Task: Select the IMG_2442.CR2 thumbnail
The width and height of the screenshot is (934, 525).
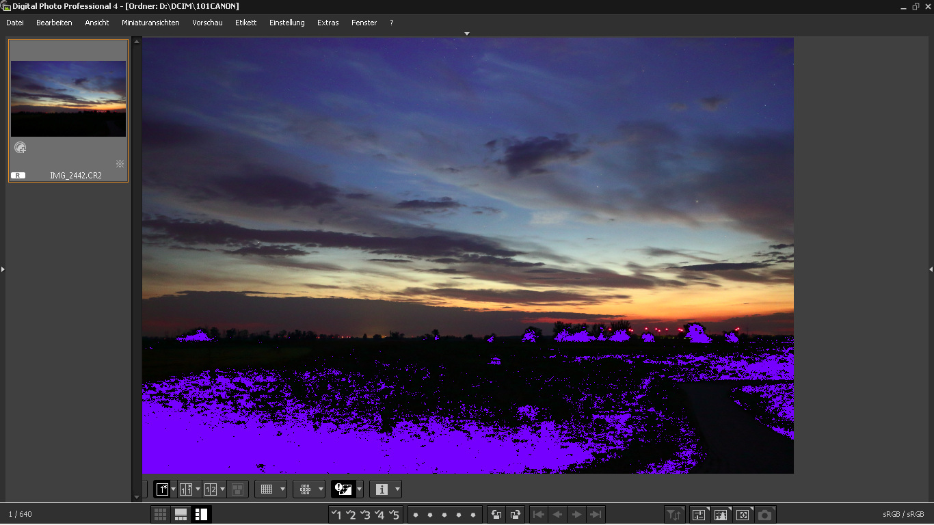Action: (68, 98)
